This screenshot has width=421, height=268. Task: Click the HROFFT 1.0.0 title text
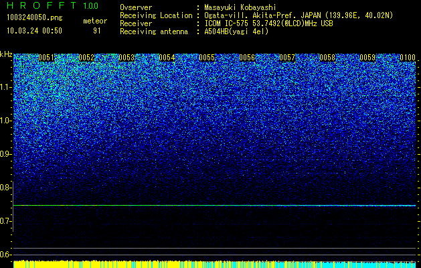click(x=53, y=5)
